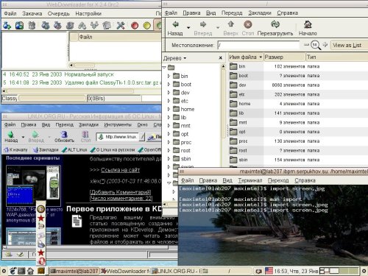This screenshot has width=368, height=276.
Task: Open Справка menu in the file manager
Action: (287, 13)
